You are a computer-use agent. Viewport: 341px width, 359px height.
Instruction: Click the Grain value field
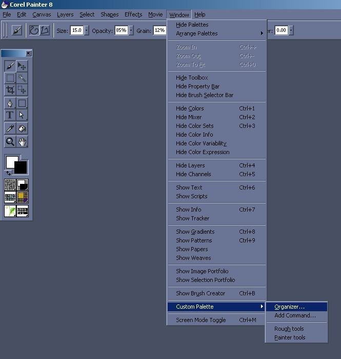coord(160,30)
